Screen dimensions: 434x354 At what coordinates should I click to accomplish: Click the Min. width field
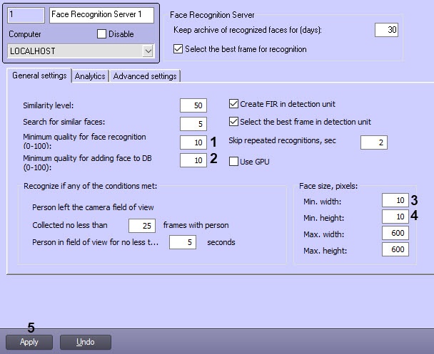point(395,200)
